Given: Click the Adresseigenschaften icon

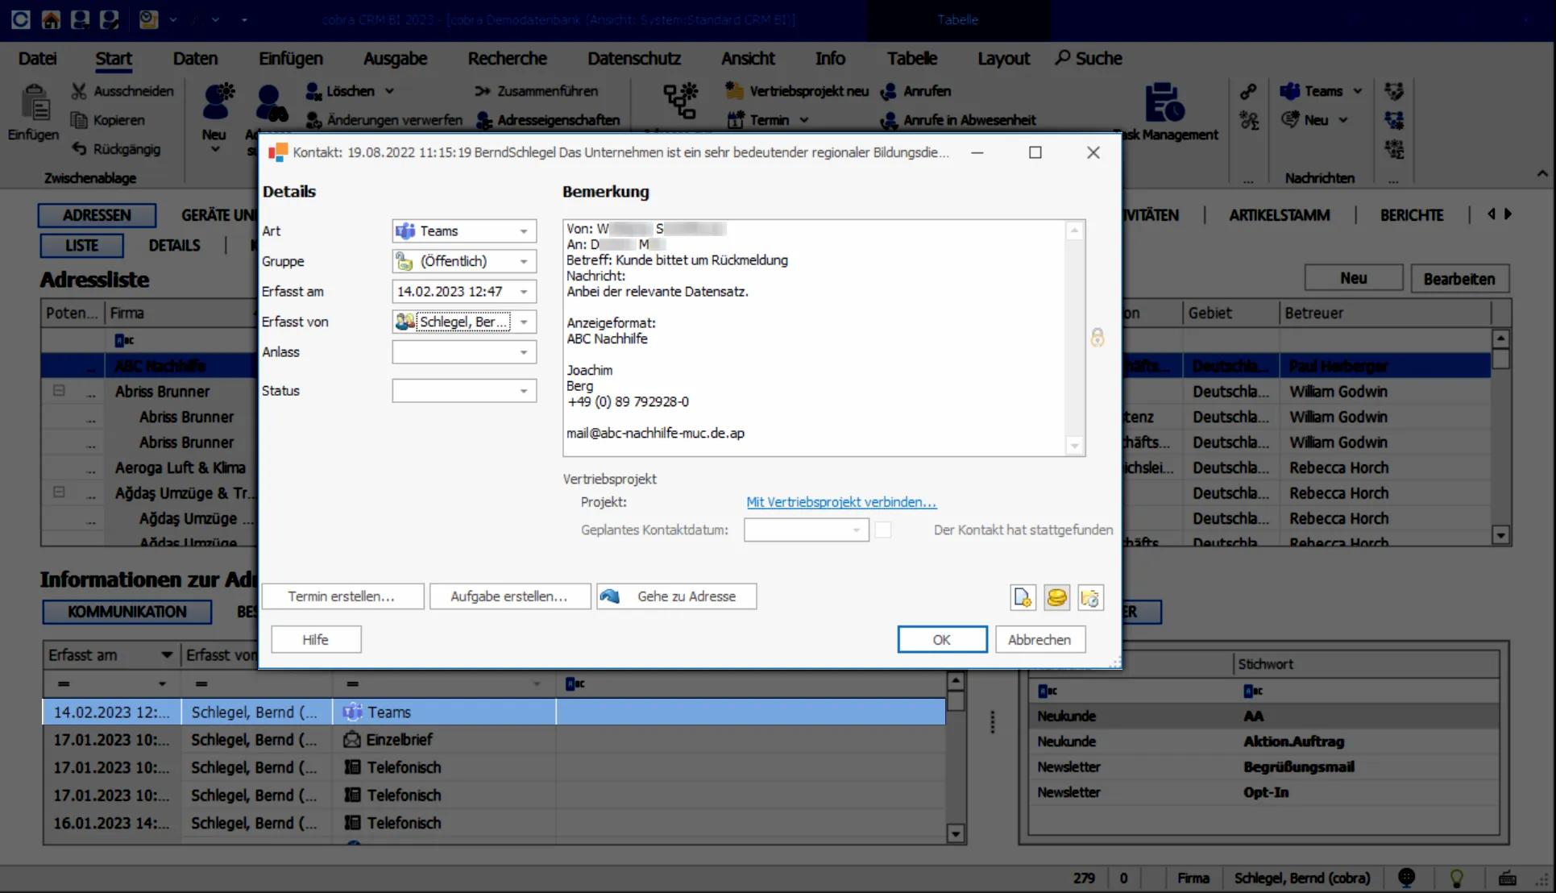Looking at the screenshot, I should coord(484,120).
